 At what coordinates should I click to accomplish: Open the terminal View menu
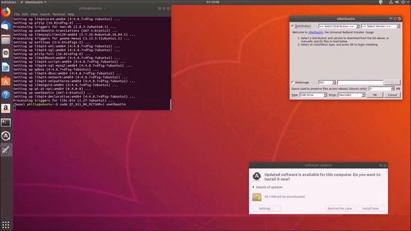(34, 14)
